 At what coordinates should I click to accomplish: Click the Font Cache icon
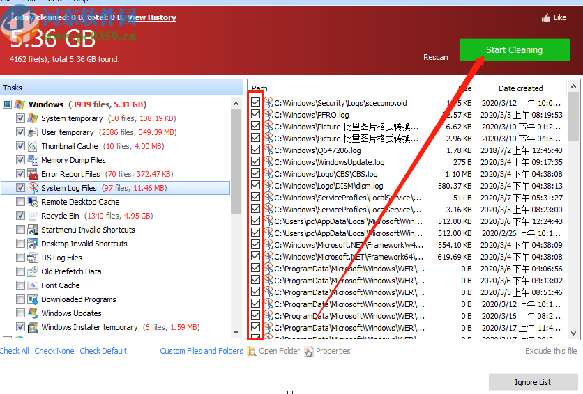tap(33, 285)
